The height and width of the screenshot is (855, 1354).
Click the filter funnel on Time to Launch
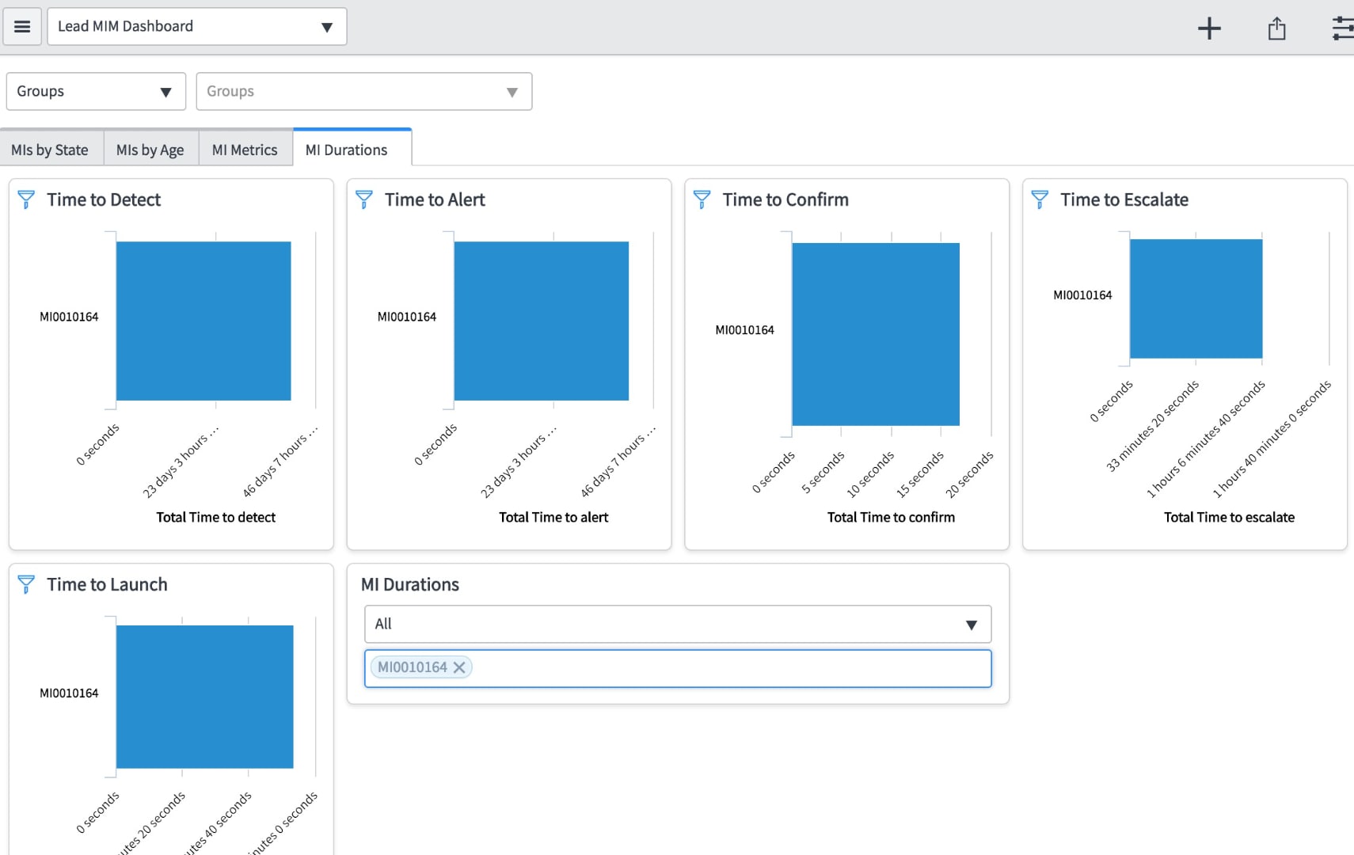tap(28, 584)
